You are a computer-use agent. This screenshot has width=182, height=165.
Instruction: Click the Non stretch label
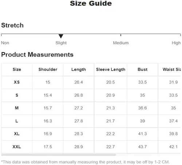pos(5,43)
